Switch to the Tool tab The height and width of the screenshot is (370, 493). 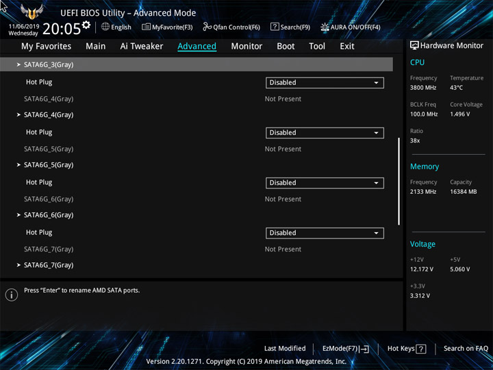[x=317, y=47]
